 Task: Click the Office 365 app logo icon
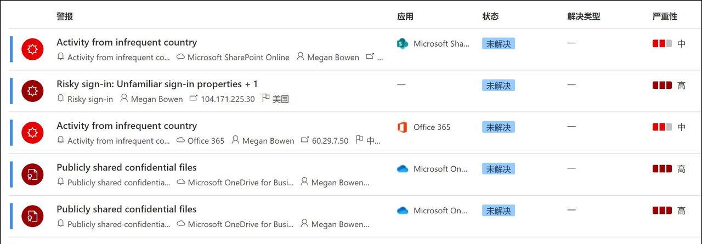[403, 127]
